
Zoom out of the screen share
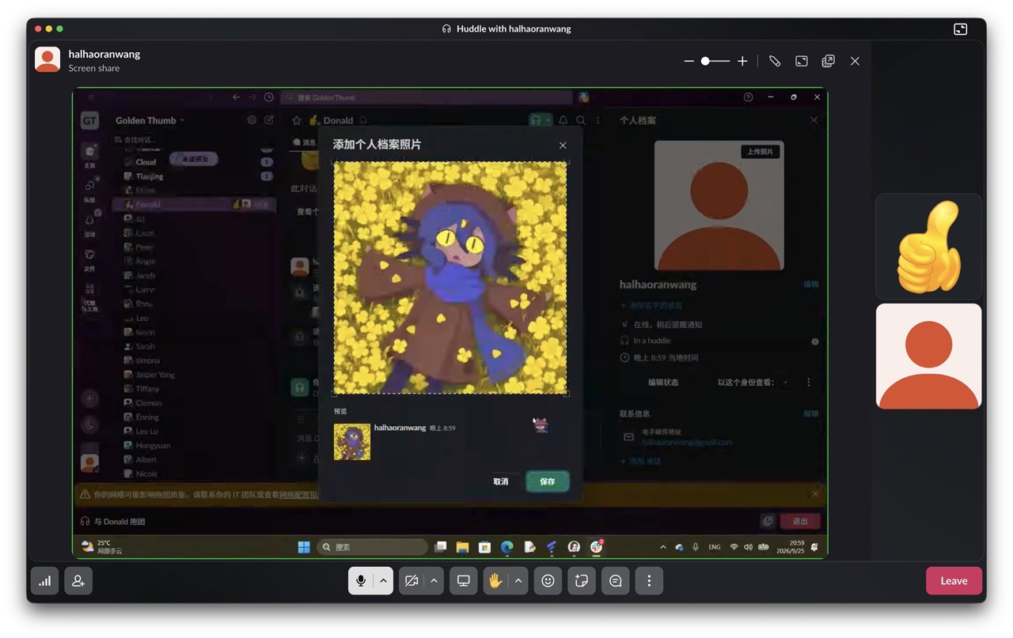coord(689,61)
